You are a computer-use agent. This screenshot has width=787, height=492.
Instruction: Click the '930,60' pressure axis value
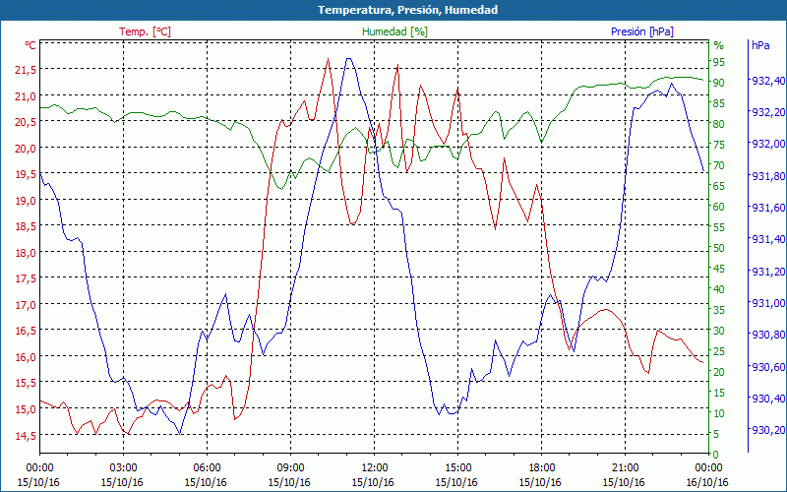[x=767, y=367]
